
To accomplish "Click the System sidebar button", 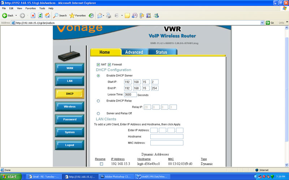I will (x=69, y=132).
